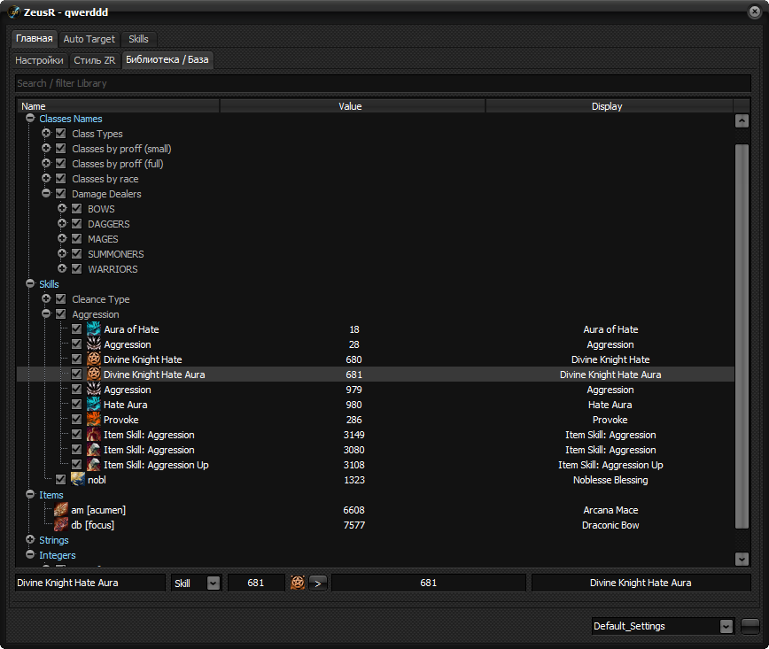This screenshot has height=649, width=769.
Task: Click the Aggression skill icon valued 28
Action: click(x=94, y=344)
